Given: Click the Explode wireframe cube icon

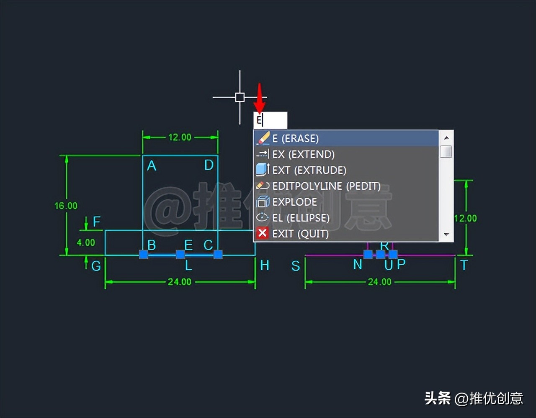Looking at the screenshot, I should pyautogui.click(x=263, y=201).
